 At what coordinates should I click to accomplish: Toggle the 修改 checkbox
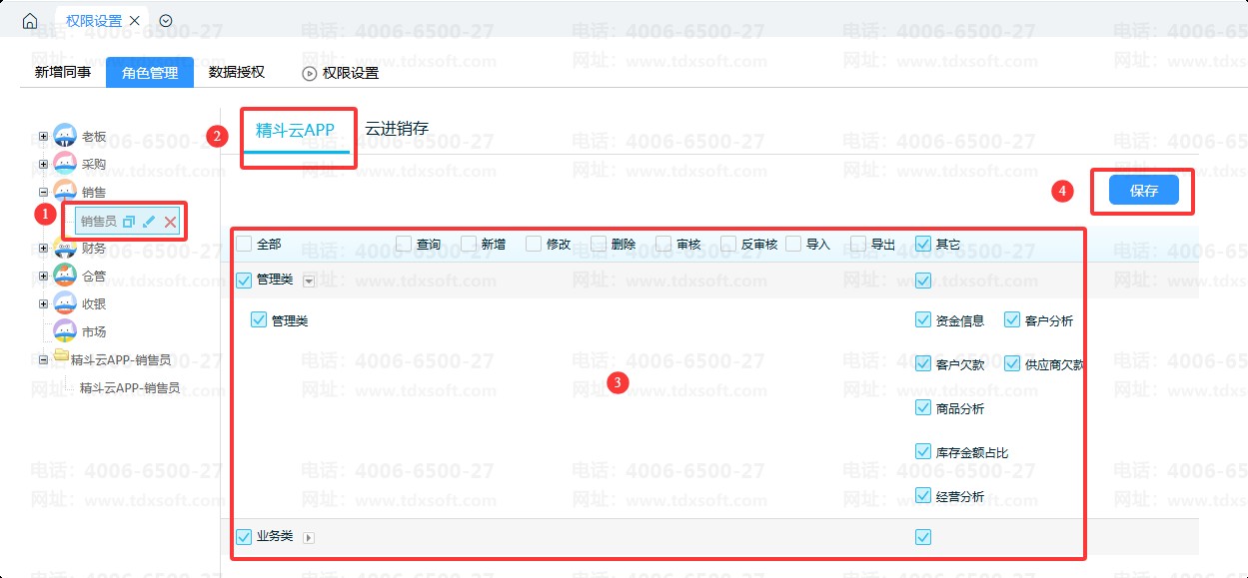point(534,244)
